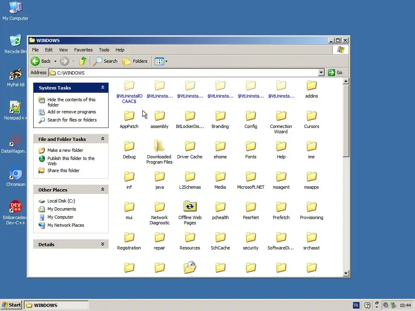Select the Microsoft.NET folder

click(x=250, y=180)
